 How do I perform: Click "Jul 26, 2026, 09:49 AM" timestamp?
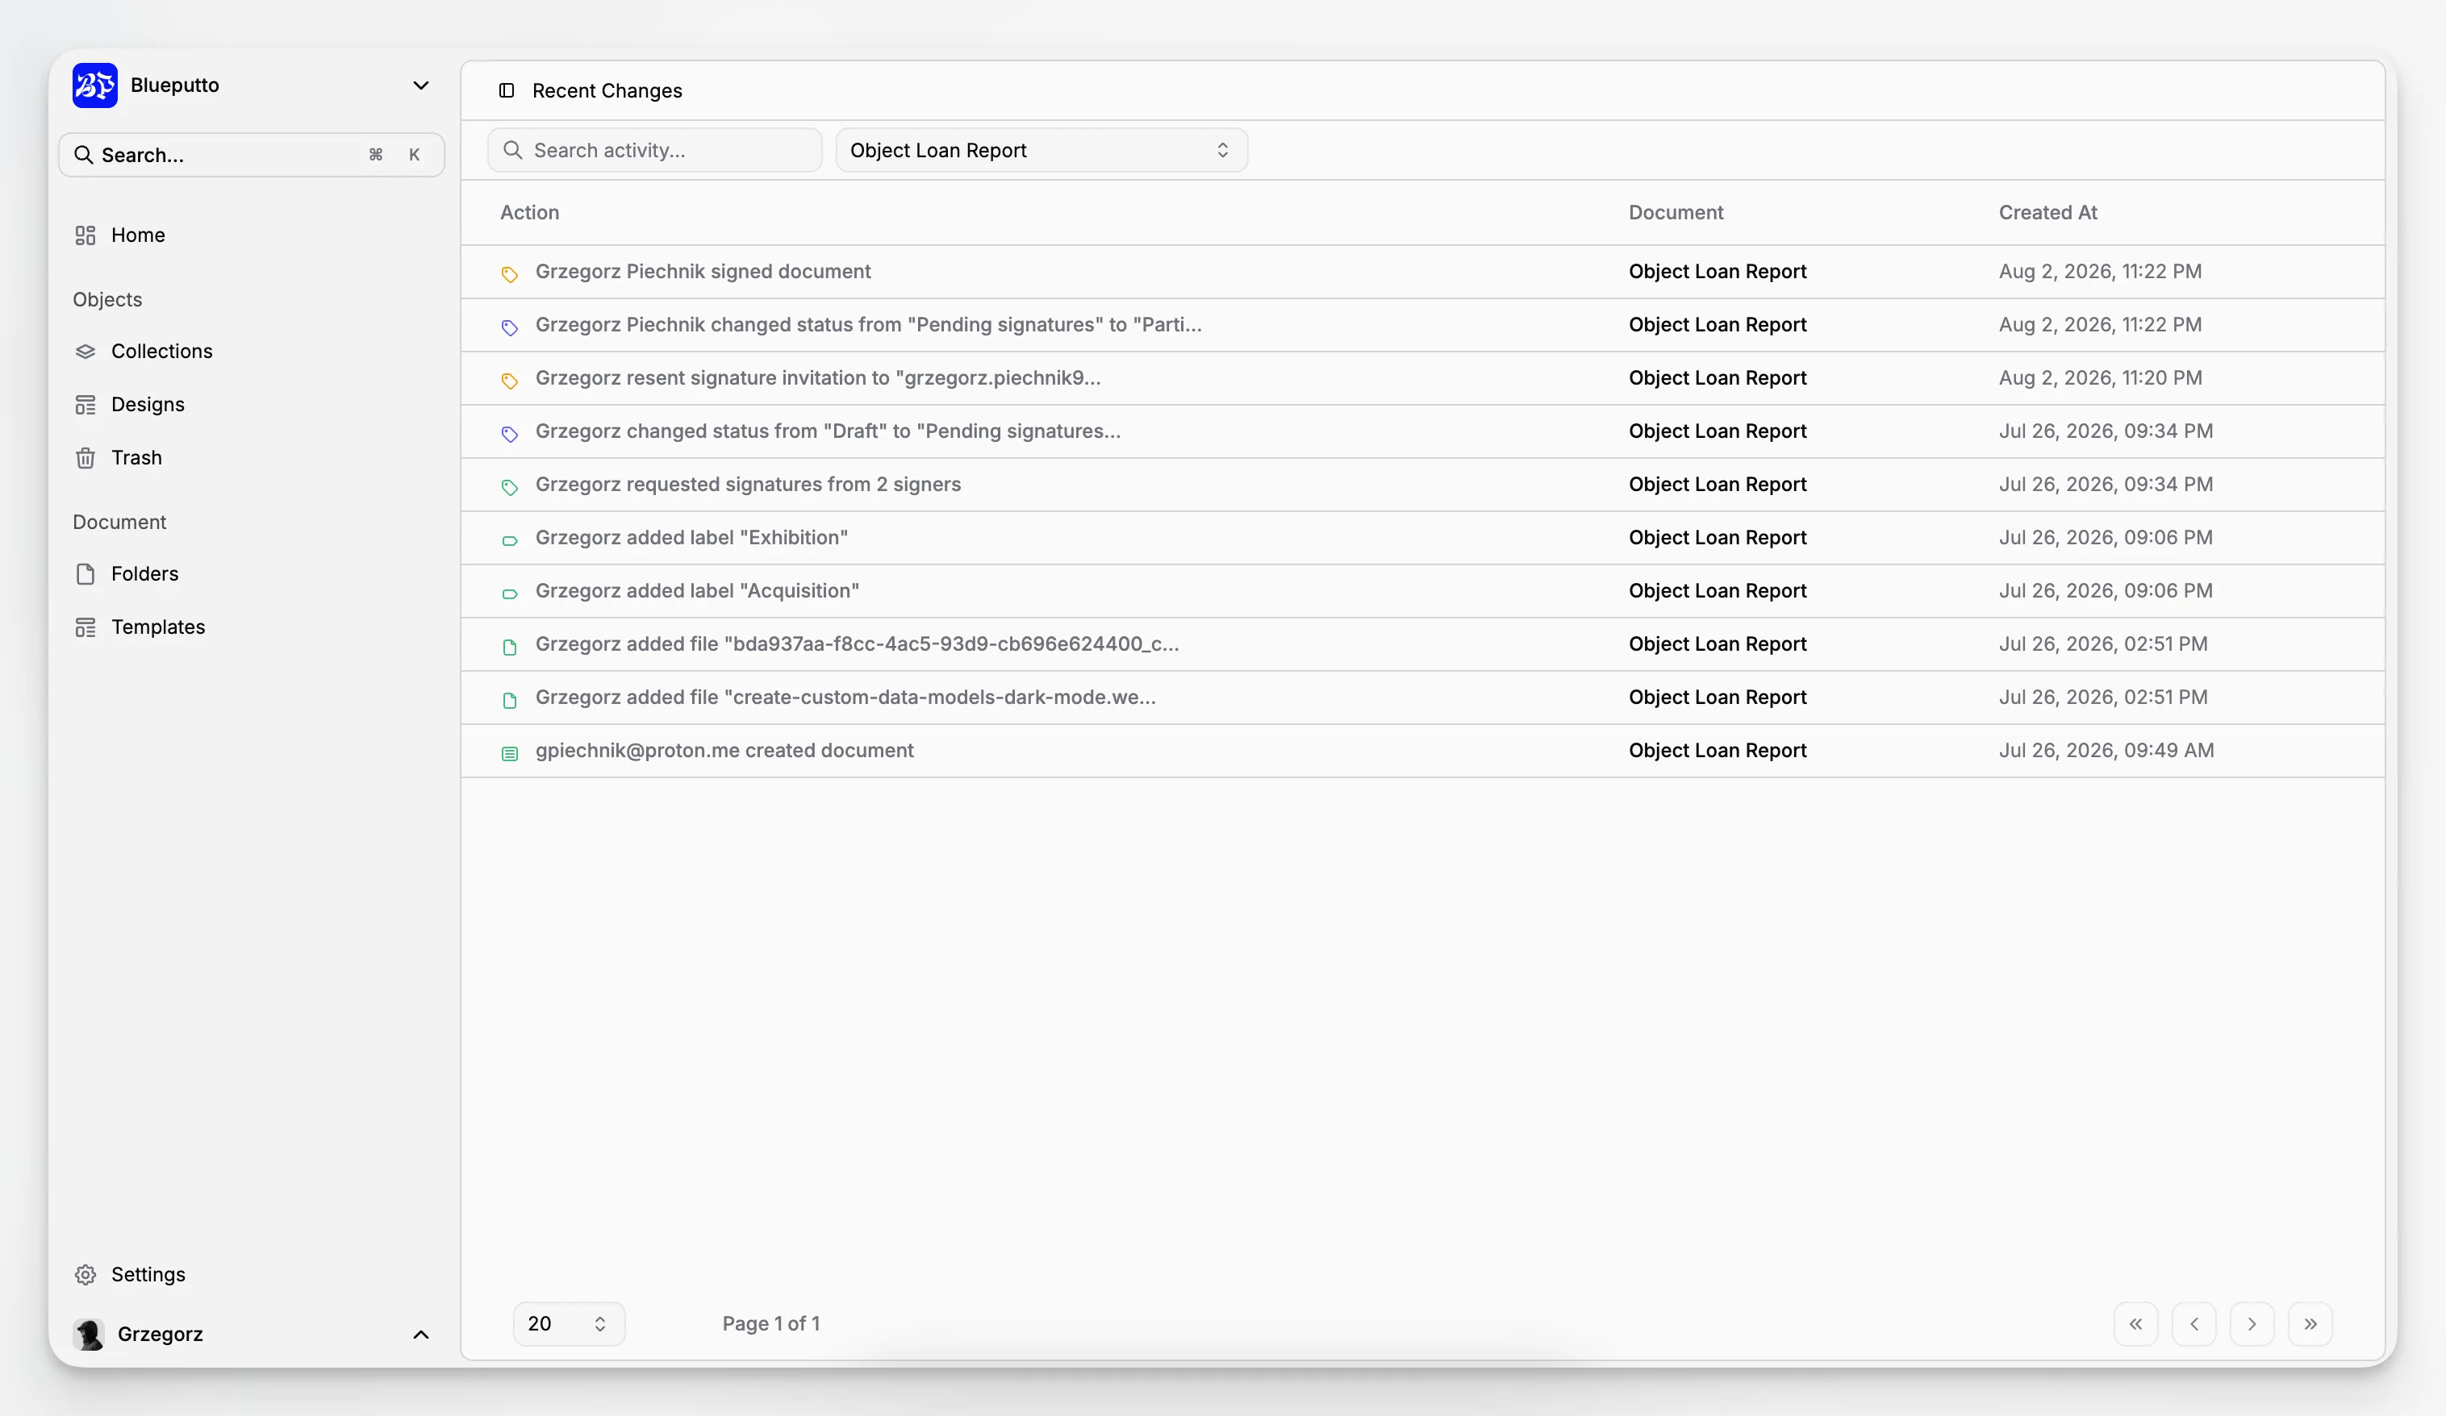[2106, 750]
